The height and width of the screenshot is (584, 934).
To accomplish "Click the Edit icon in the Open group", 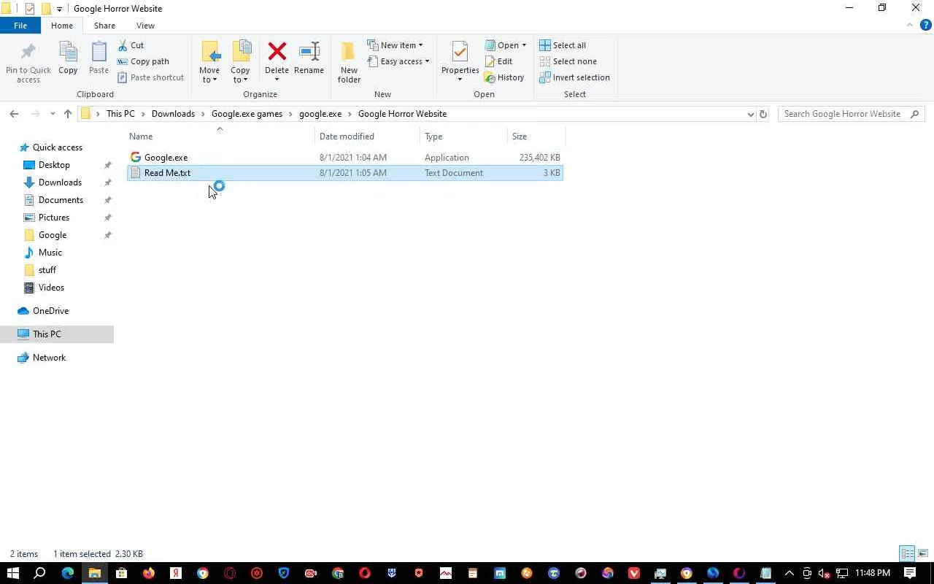I will (x=490, y=61).
